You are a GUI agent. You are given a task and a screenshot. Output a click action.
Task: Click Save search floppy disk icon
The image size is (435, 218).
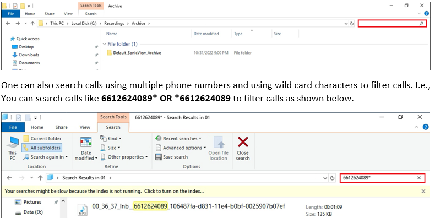click(x=159, y=157)
